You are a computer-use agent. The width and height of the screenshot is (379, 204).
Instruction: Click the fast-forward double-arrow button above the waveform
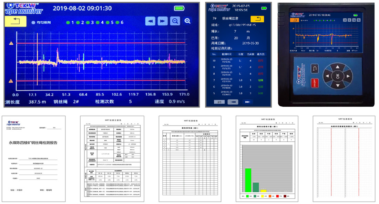[x=163, y=21]
